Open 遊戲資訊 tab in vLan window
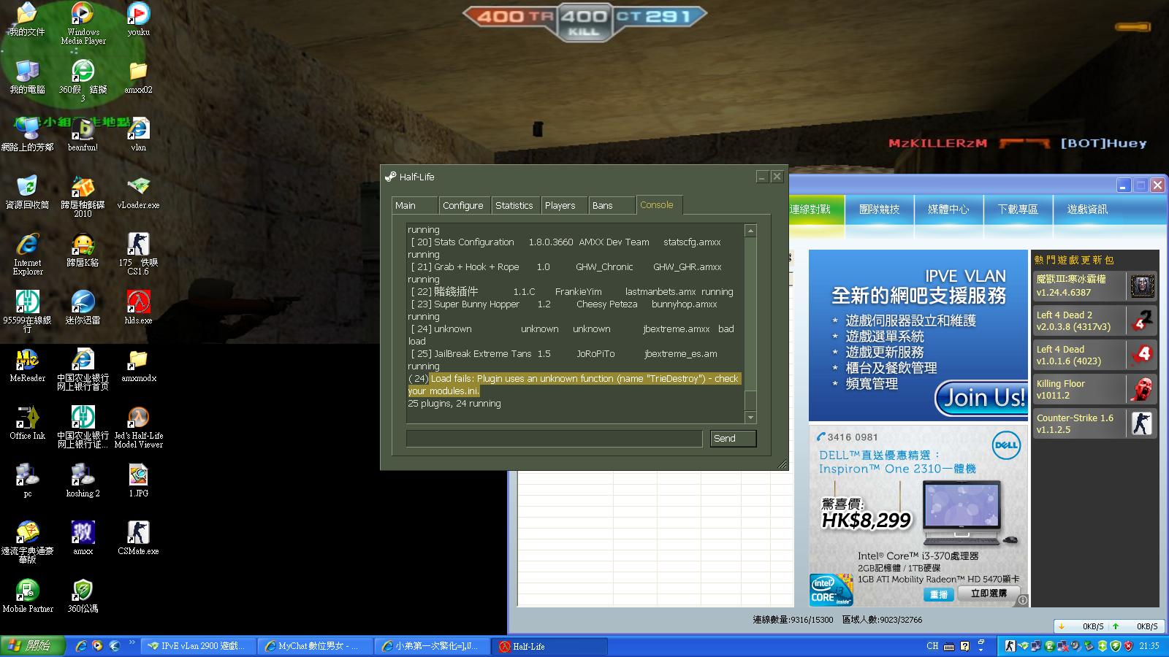 coord(1087,210)
